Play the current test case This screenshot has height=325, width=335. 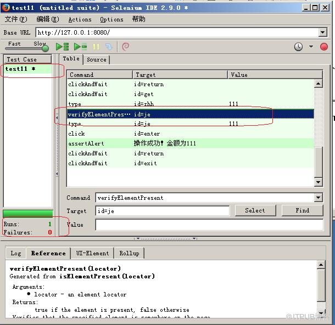point(80,46)
